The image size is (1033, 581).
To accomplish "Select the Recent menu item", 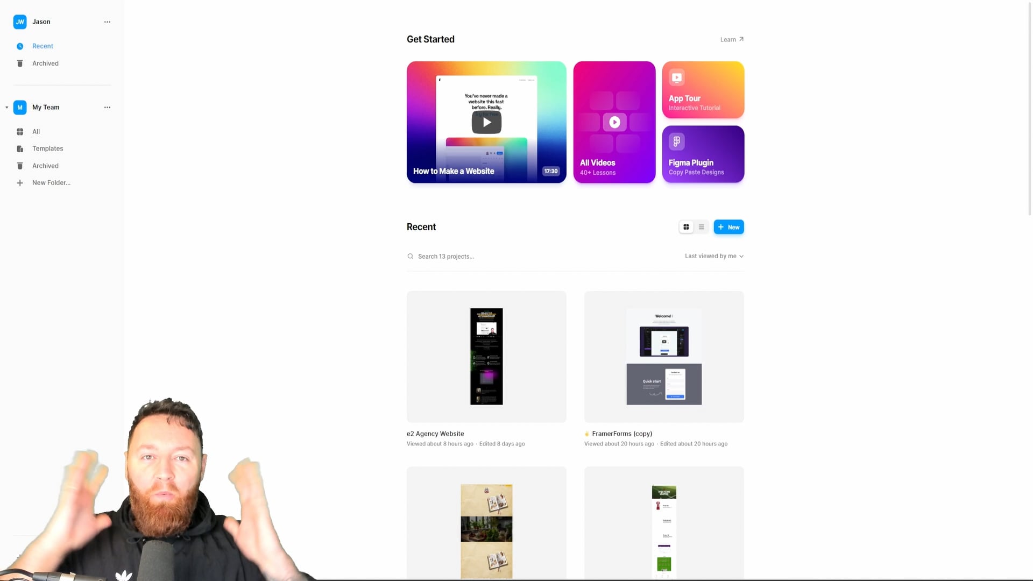I will pos(43,45).
